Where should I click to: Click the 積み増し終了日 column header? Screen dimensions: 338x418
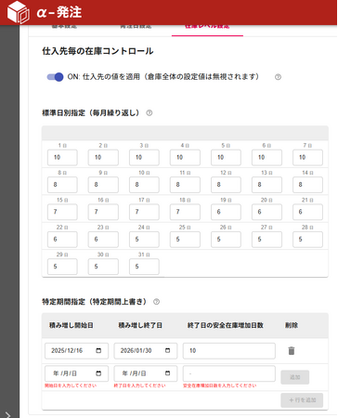point(140,325)
